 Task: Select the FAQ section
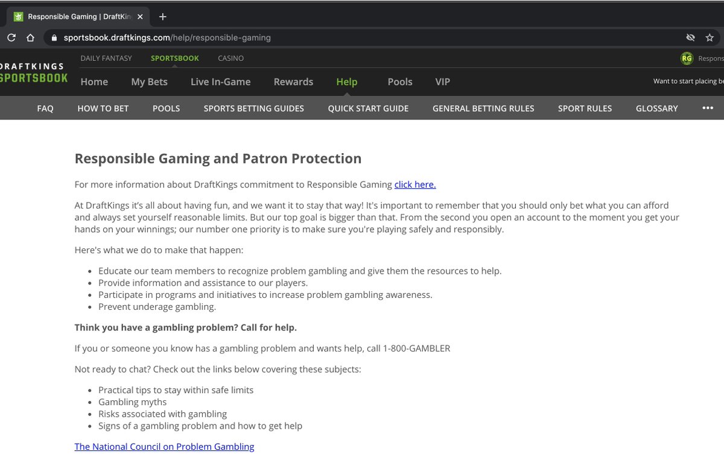[45, 108]
